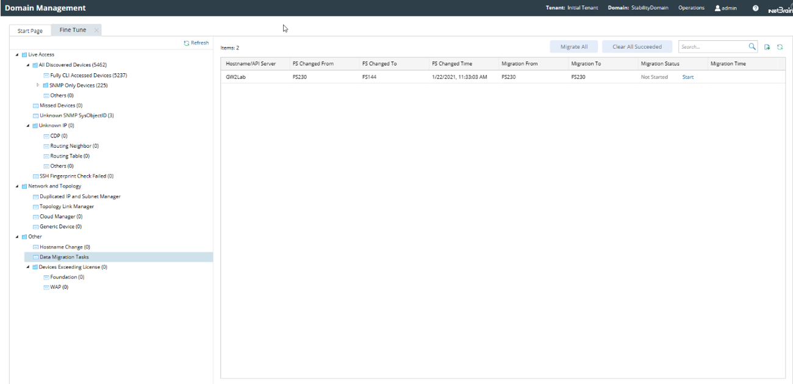Click the green refresh icon above the table

pyautogui.click(x=780, y=47)
